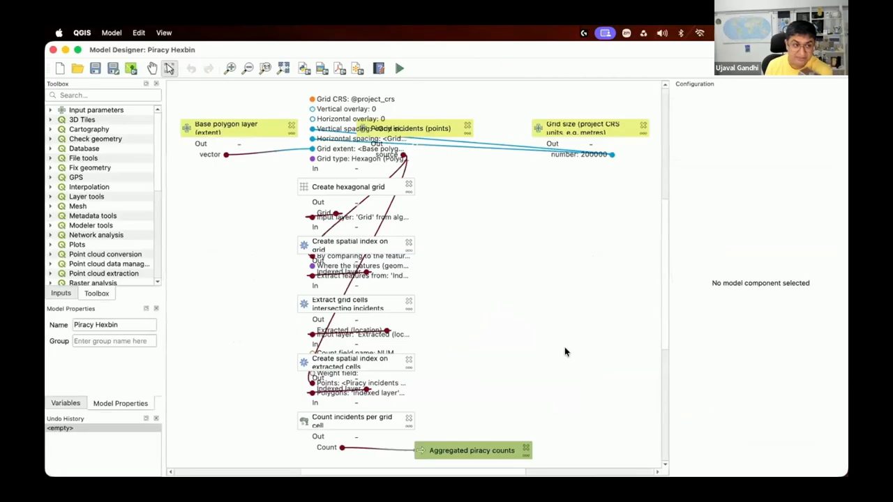The image size is (893, 502).
Task: Expand the Cartography toolbox group
Action: [50, 129]
